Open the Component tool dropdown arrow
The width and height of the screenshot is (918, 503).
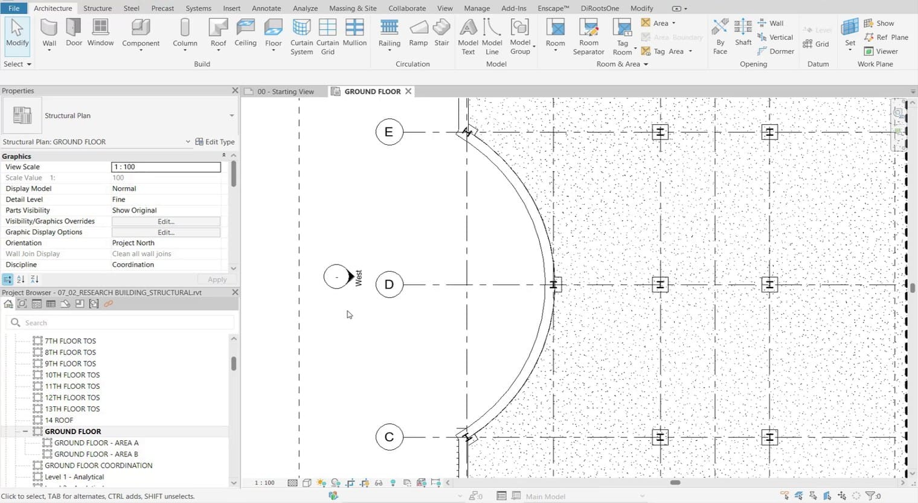tap(141, 50)
